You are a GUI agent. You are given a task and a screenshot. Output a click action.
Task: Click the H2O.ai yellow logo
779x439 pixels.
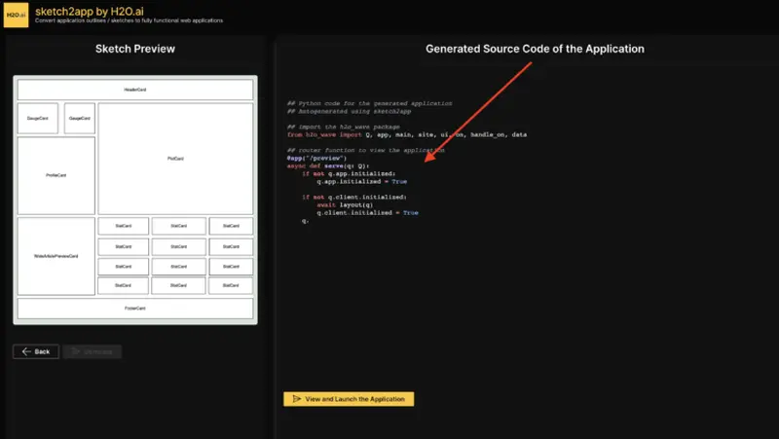click(x=16, y=15)
